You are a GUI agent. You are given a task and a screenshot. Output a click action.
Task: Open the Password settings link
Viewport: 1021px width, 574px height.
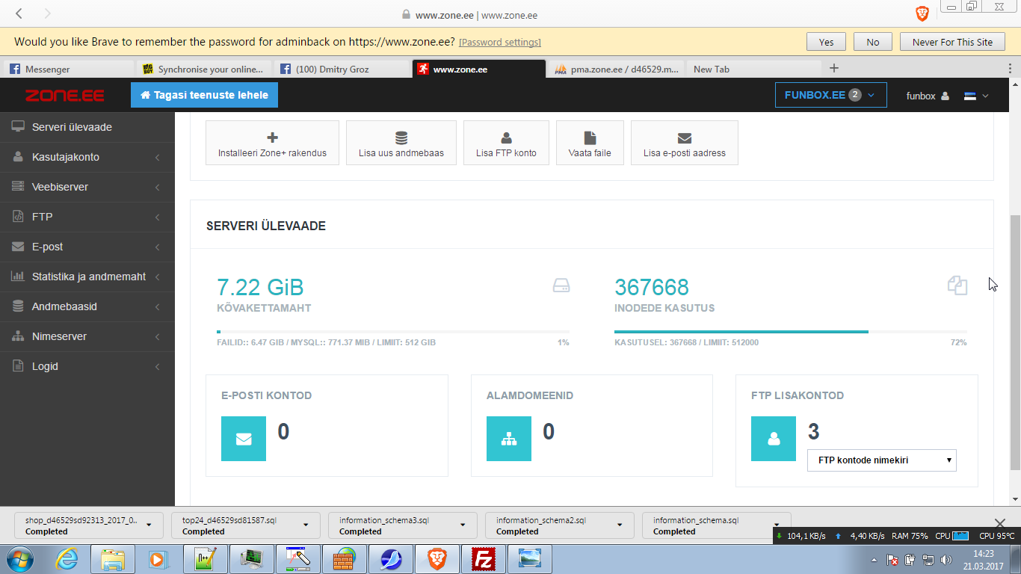pyautogui.click(x=500, y=43)
